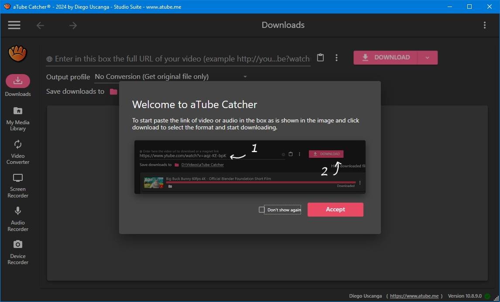Open the Audio Recorder
Viewport: 500px width, 302px height.
pyautogui.click(x=18, y=220)
